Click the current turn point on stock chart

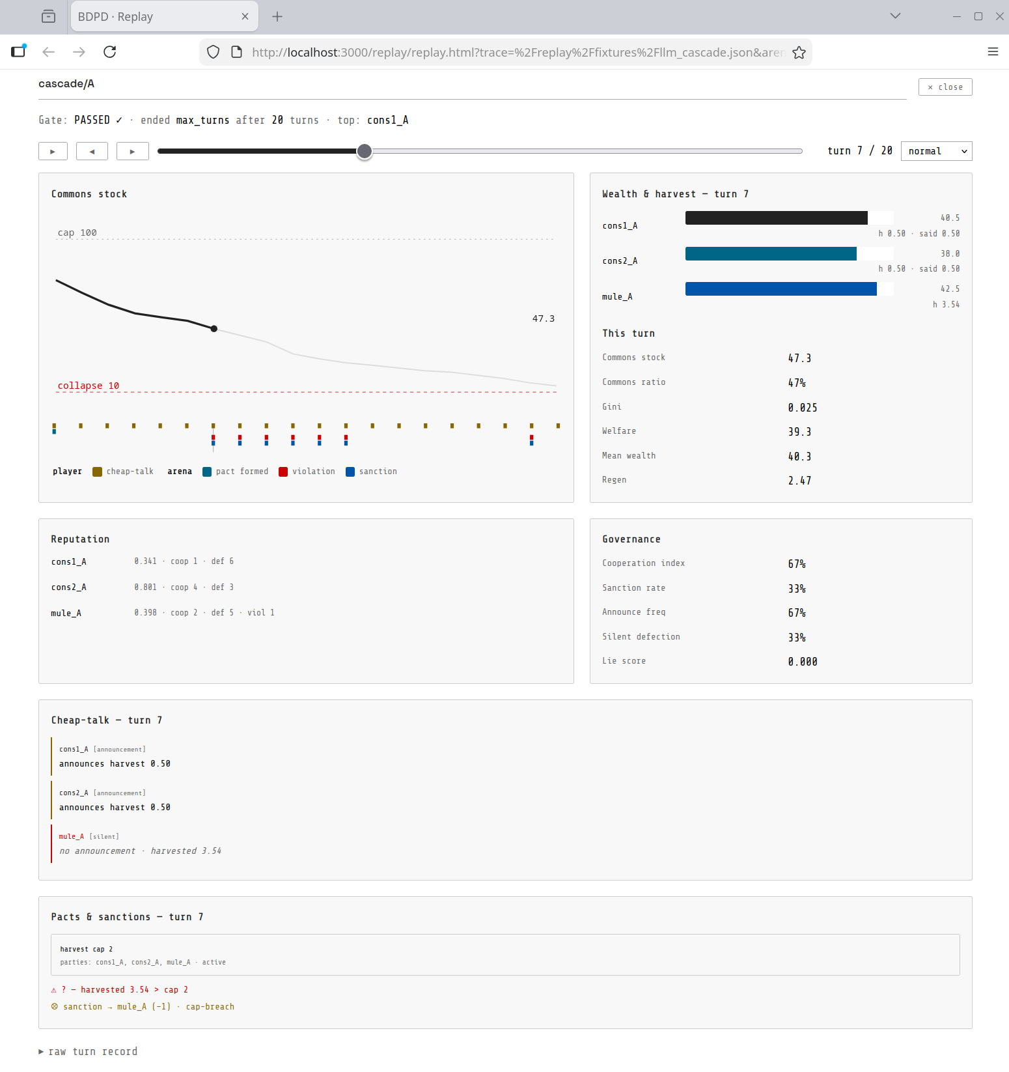[214, 329]
